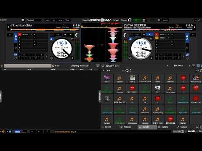Click yellow hot cue 2 on deck 2
The height and width of the screenshot is (151, 202).
tap(157, 38)
